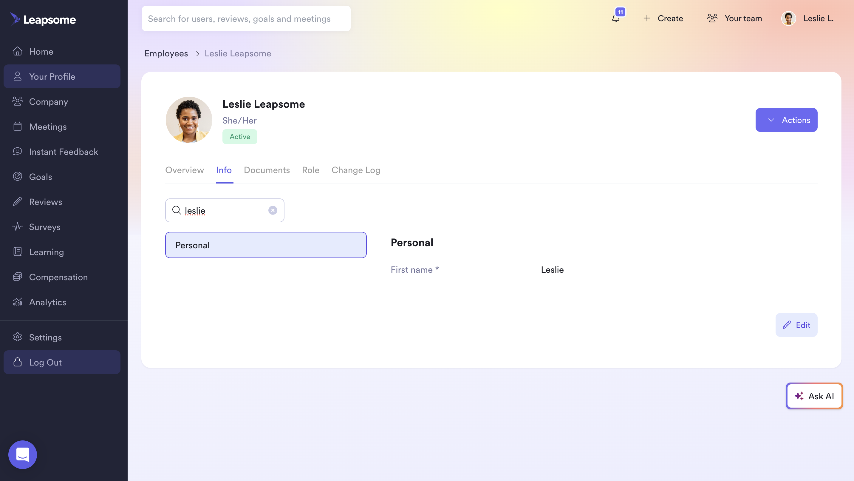This screenshot has width=854, height=481.
Task: Go to the Role tab
Action: coord(311,170)
